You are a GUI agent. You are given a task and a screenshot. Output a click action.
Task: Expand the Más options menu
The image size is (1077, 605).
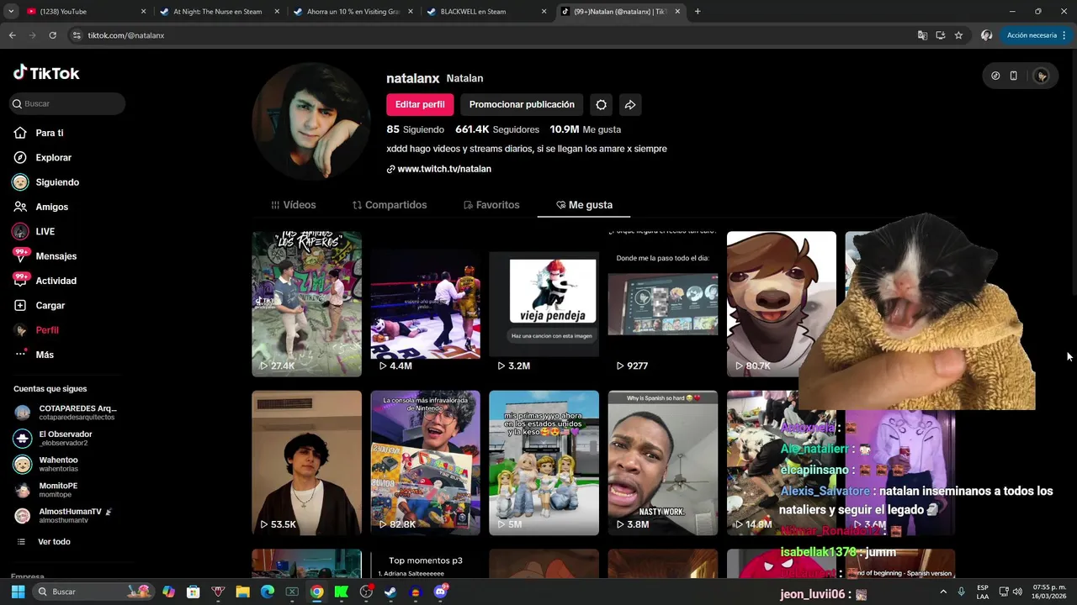pos(34,355)
